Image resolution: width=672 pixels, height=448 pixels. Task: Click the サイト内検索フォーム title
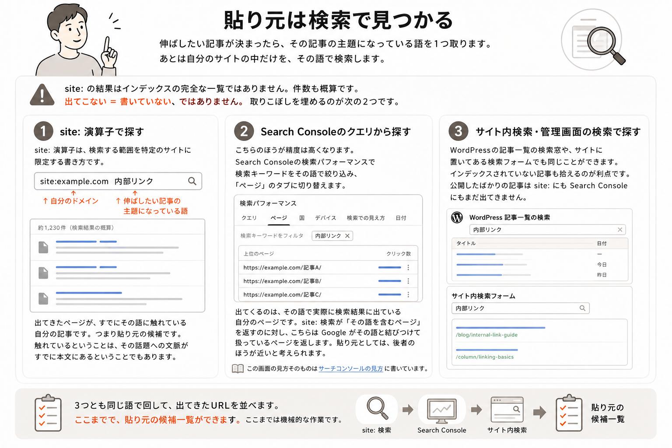pyautogui.click(x=483, y=296)
